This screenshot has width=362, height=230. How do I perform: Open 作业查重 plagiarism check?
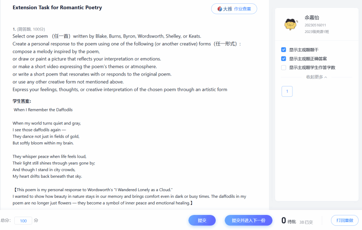point(243,9)
